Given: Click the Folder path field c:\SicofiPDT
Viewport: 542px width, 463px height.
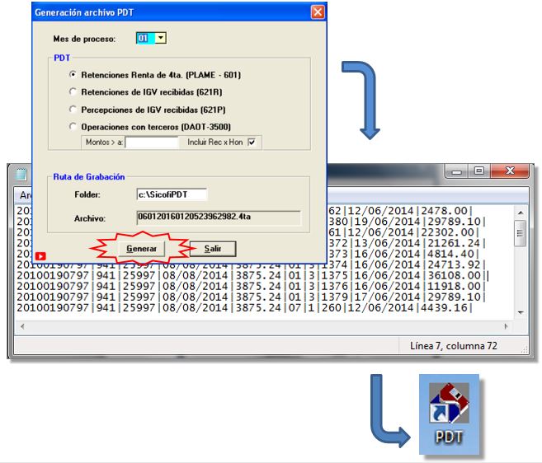Looking at the screenshot, I should 172,194.
